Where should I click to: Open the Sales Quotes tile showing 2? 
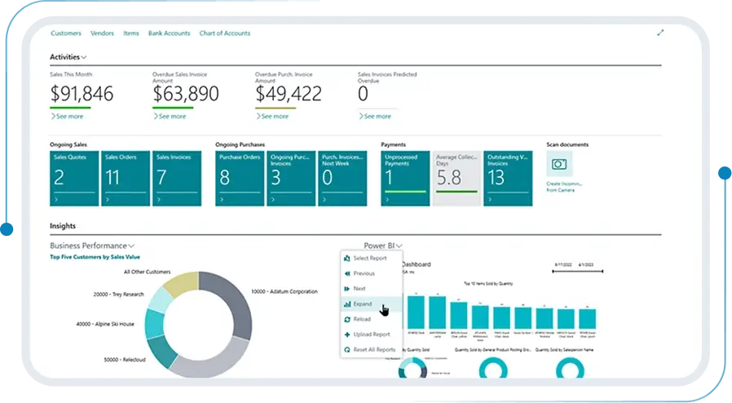pos(74,179)
